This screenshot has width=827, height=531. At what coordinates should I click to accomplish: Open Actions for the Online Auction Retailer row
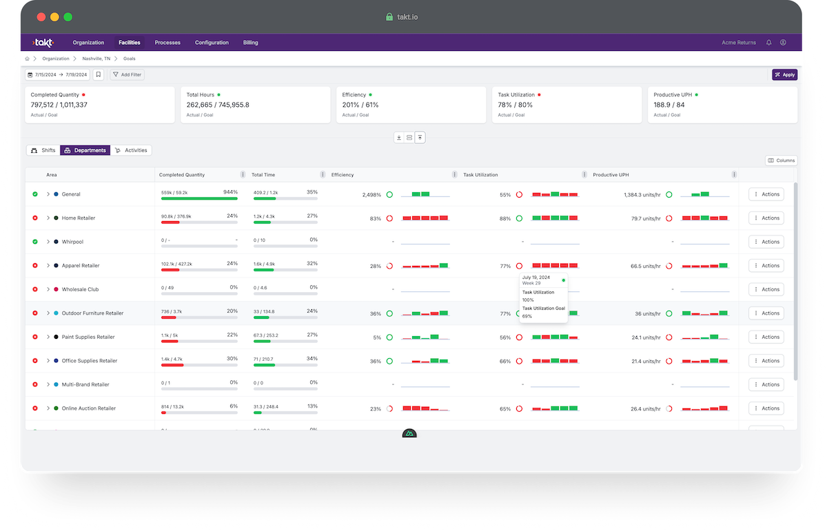pyautogui.click(x=766, y=408)
